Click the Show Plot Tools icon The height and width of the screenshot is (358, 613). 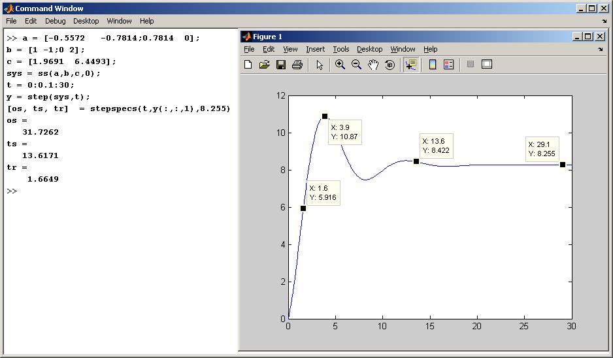click(487, 65)
